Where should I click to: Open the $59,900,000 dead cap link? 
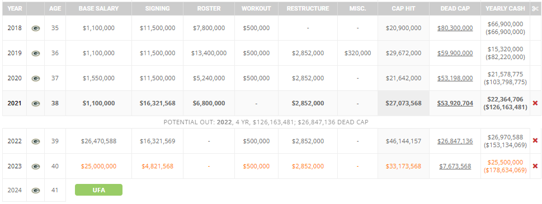[455, 53]
